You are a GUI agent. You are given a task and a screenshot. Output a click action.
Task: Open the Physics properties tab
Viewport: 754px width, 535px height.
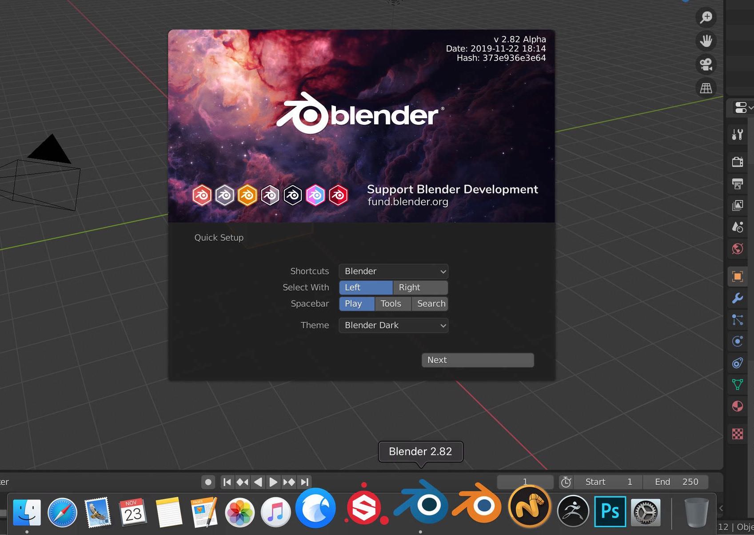[x=738, y=341]
